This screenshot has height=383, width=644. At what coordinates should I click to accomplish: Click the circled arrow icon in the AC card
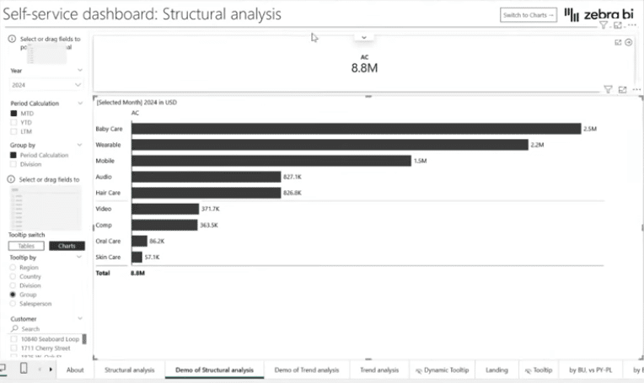(628, 42)
